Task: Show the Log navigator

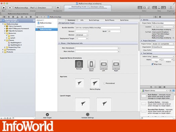Action: coord(31,17)
